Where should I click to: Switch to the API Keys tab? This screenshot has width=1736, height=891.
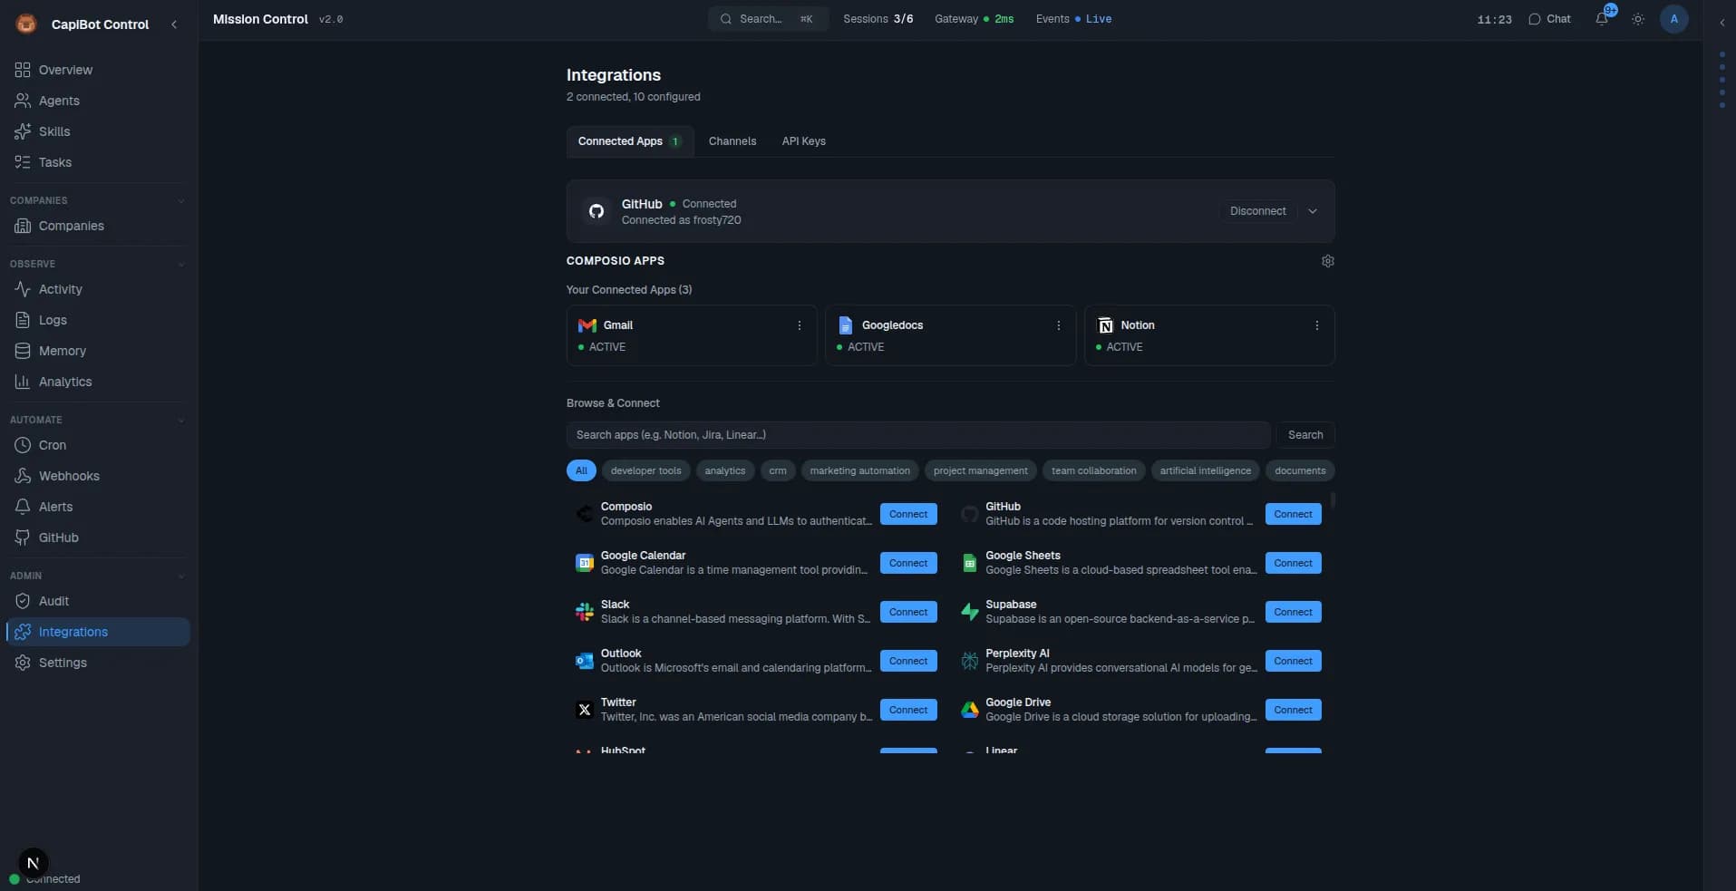point(804,141)
